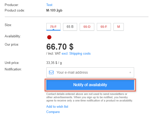The width and height of the screenshot is (152, 118).
Task: Select size 75 F
Action: point(53,26)
